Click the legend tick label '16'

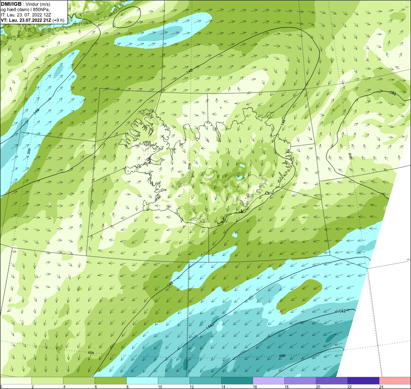tap(255, 387)
